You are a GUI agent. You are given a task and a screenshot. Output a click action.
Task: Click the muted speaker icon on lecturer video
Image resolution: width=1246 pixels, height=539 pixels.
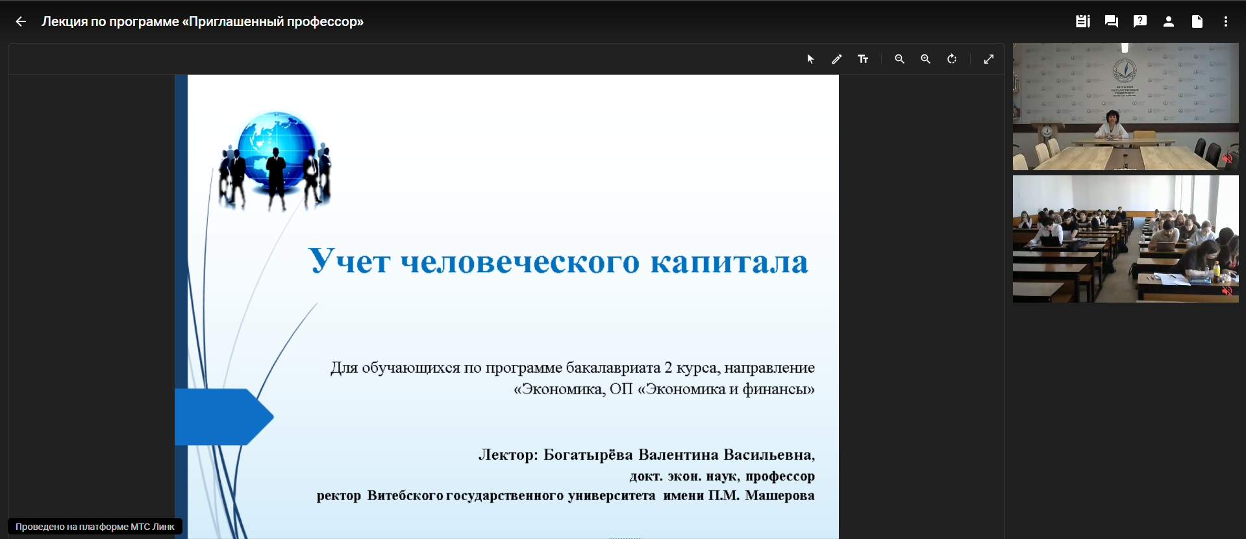pos(1227,158)
